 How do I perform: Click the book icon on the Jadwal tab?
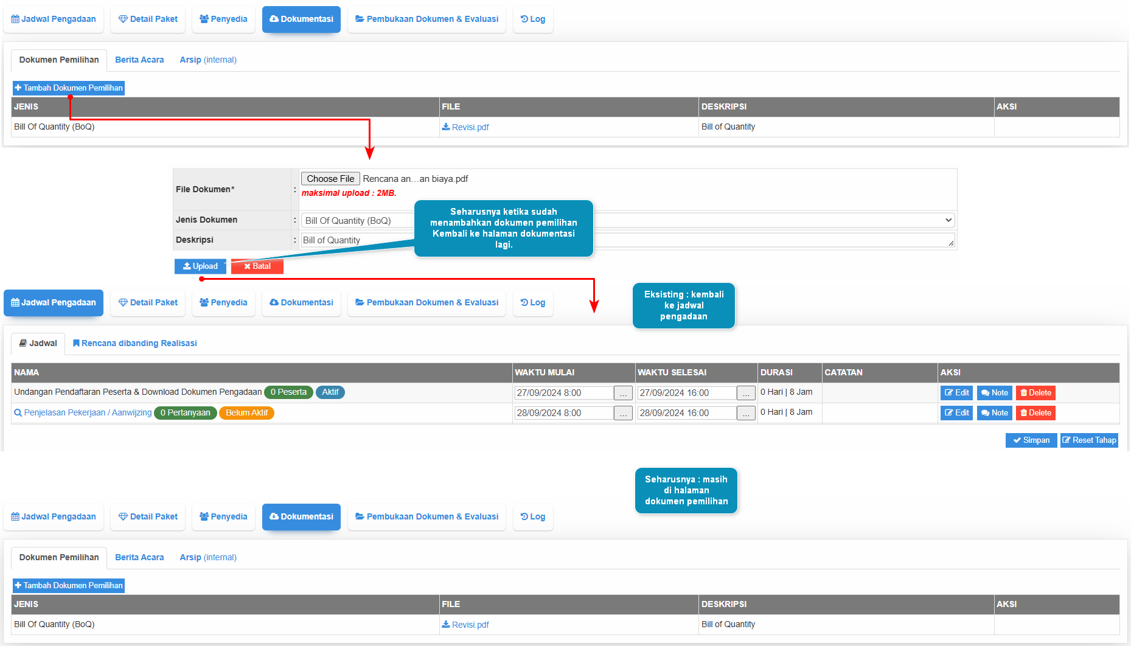pyautogui.click(x=23, y=343)
